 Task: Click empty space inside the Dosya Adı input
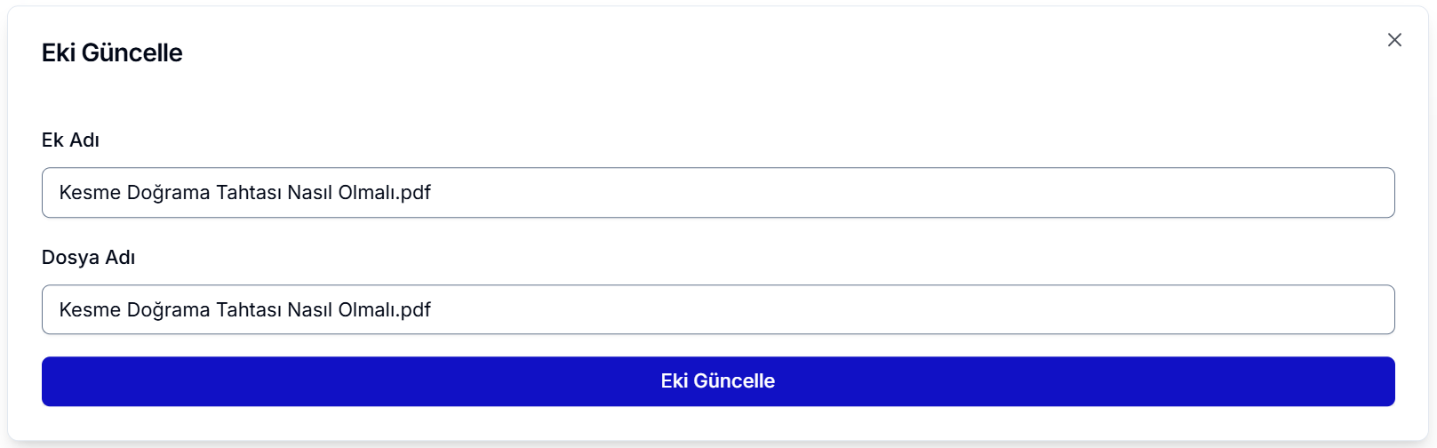point(889,310)
